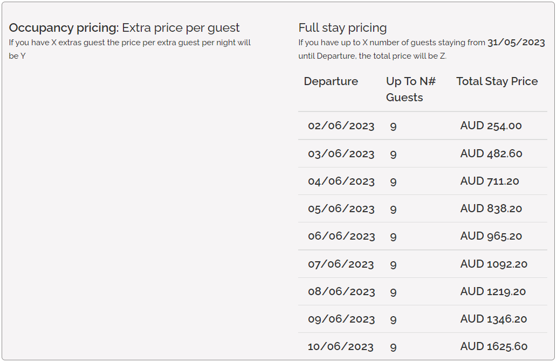Viewport: 557px width, 363px height.
Task: Click the AUD 1092.20 total stay price
Action: click(493, 264)
